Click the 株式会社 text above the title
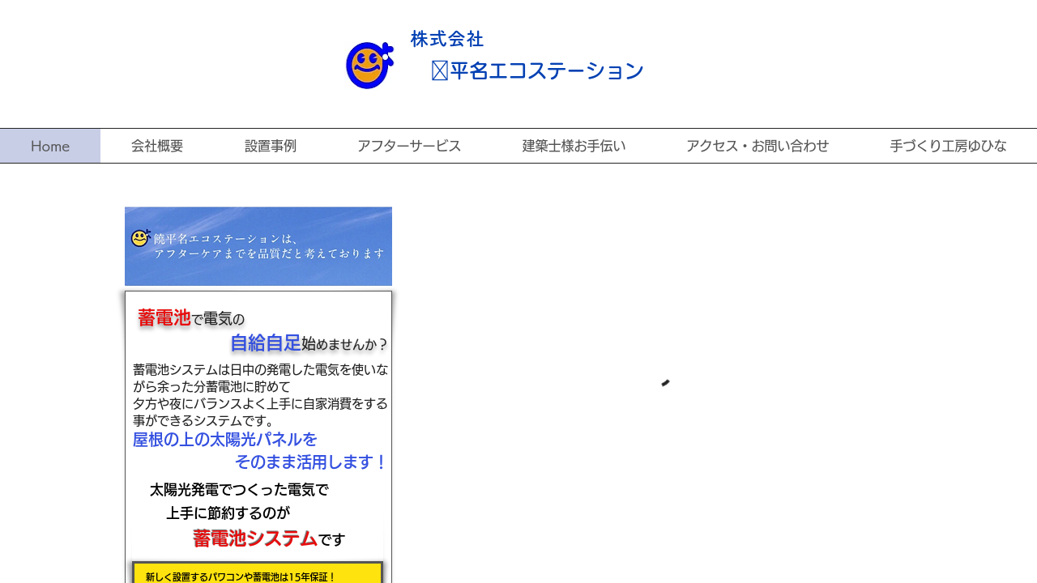Image resolution: width=1037 pixels, height=583 pixels. [x=447, y=39]
